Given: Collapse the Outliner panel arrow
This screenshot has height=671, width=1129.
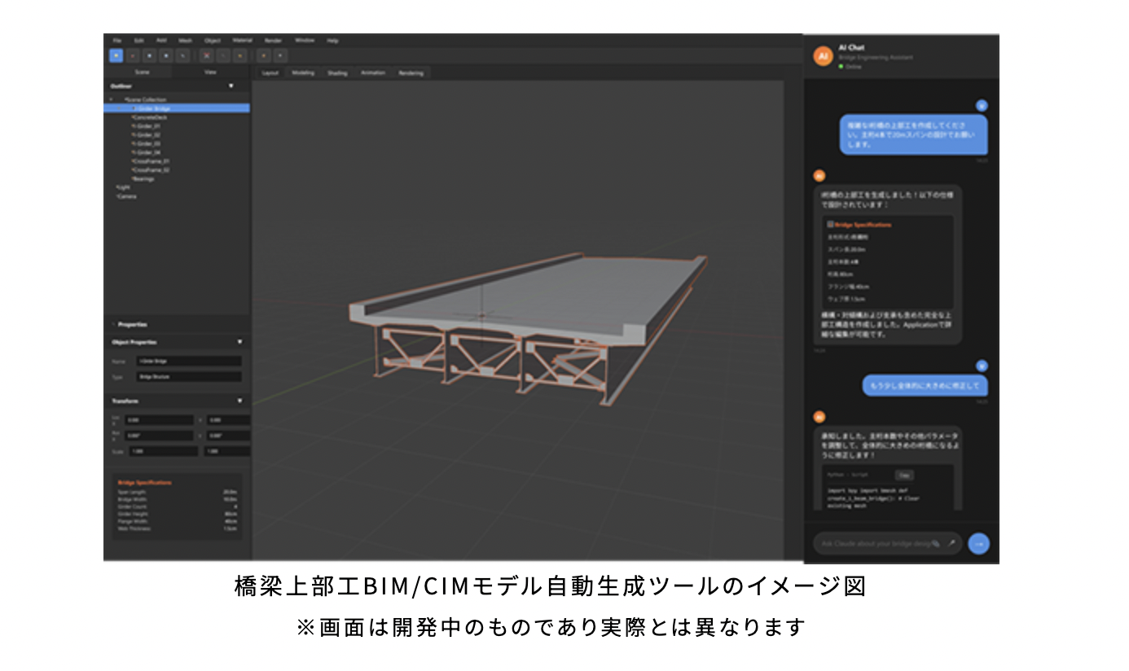Looking at the screenshot, I should [x=231, y=86].
